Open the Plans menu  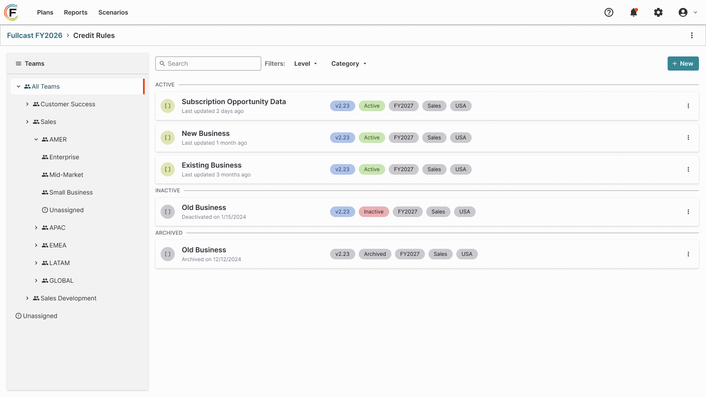pos(45,12)
